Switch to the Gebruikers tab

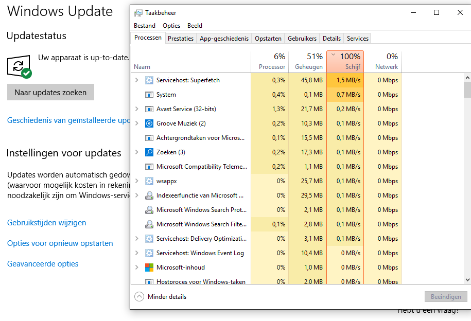(302, 39)
